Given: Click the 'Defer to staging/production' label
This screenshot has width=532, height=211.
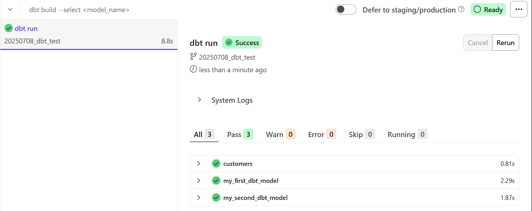Looking at the screenshot, I should click(409, 10).
